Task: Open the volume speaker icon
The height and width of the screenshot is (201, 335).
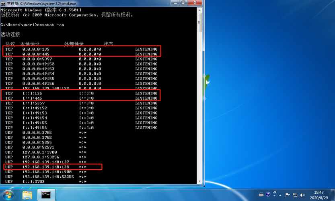Action: (302, 195)
